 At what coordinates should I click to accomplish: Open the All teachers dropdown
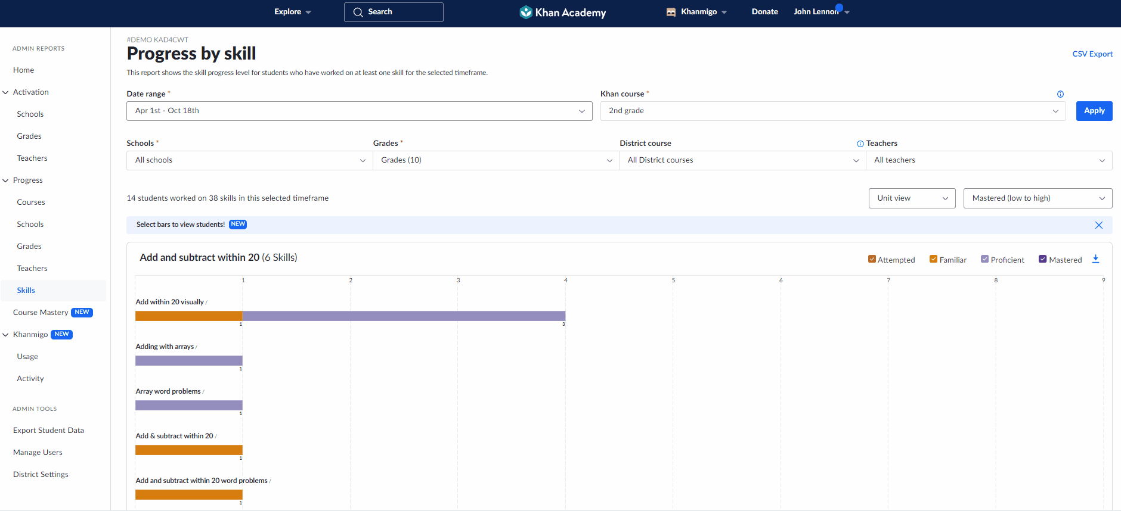[989, 160]
